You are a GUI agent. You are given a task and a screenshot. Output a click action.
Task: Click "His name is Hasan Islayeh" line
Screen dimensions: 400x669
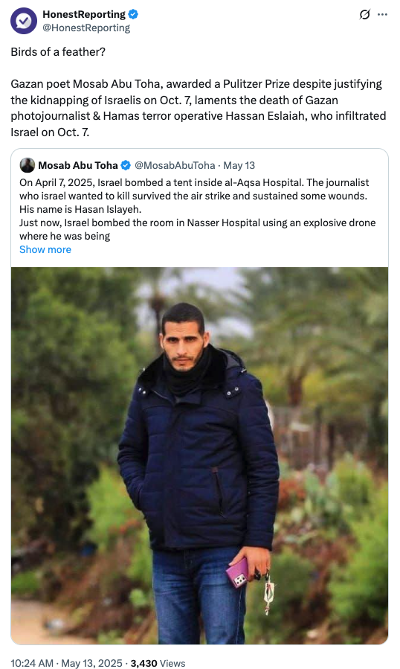click(80, 210)
